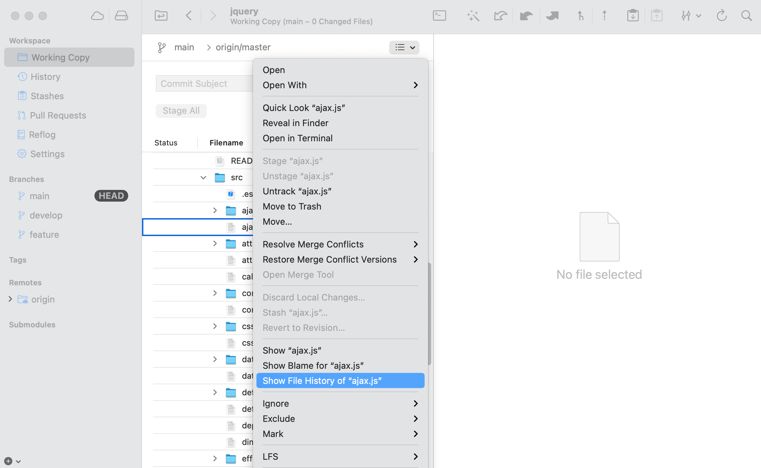
Task: Choose Reveal in Finder menu item
Action: point(295,123)
